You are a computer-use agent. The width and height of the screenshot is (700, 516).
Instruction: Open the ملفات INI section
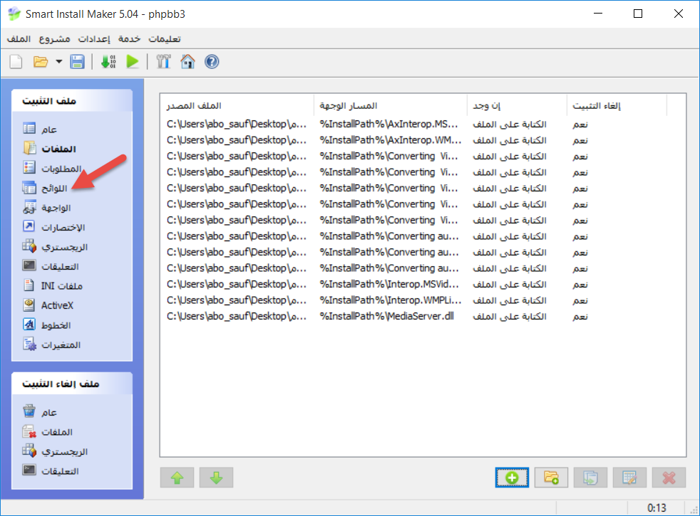coord(53,285)
